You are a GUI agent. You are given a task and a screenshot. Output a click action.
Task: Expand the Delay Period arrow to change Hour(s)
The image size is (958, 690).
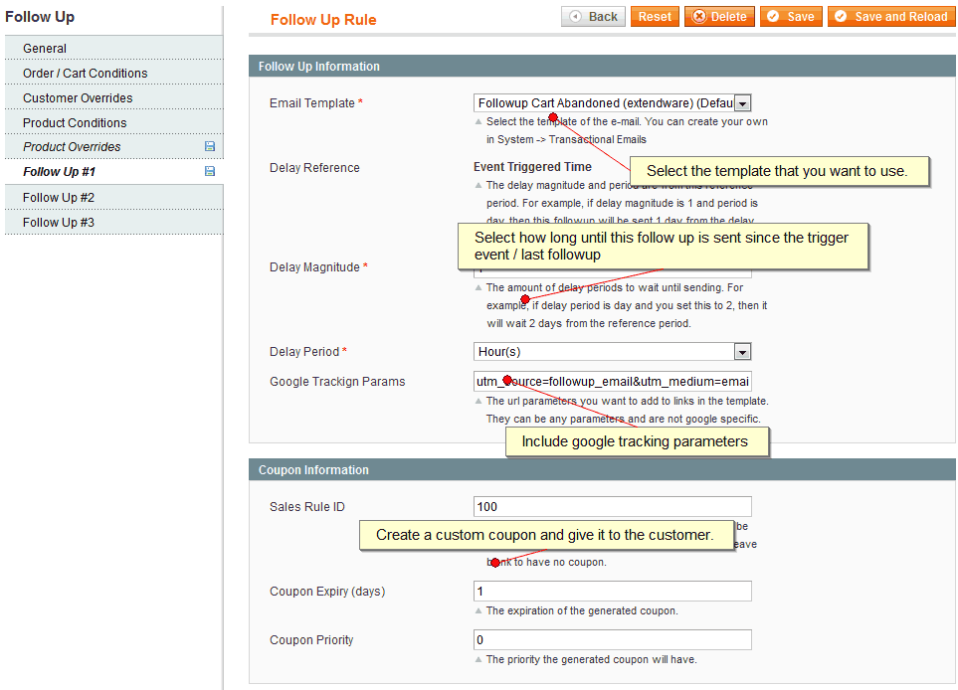(x=742, y=351)
